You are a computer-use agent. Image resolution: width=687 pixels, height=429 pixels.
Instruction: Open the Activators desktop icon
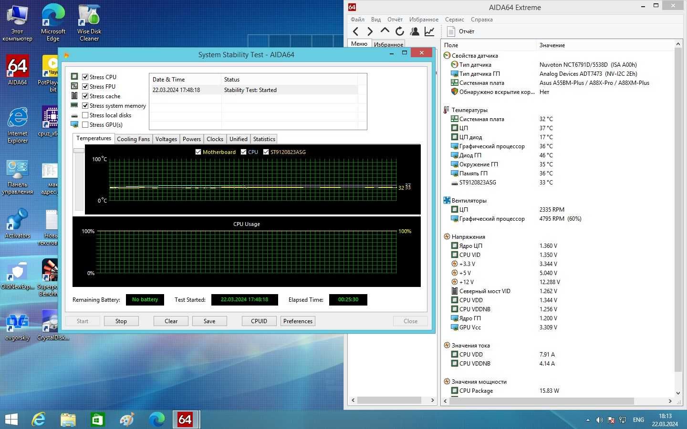17,223
